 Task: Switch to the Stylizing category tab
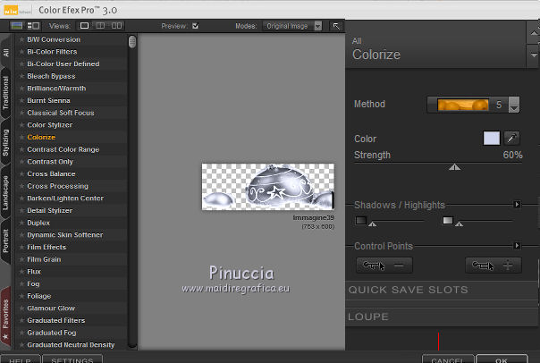(x=6, y=143)
